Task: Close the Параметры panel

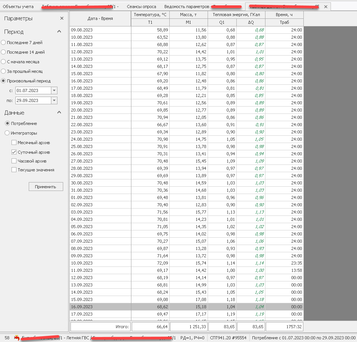Action: (62, 18)
